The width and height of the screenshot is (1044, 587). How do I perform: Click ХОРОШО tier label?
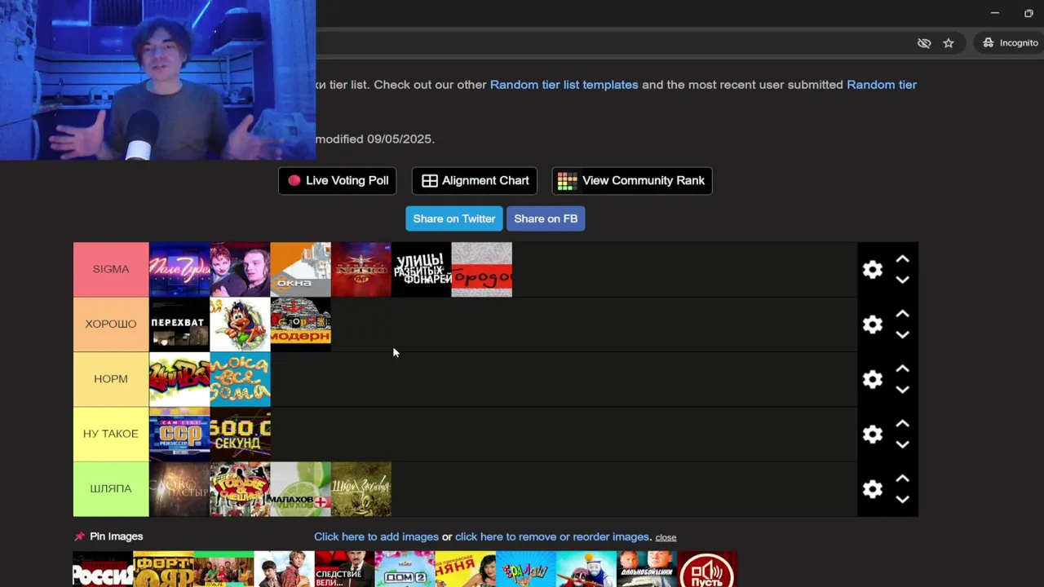(111, 324)
